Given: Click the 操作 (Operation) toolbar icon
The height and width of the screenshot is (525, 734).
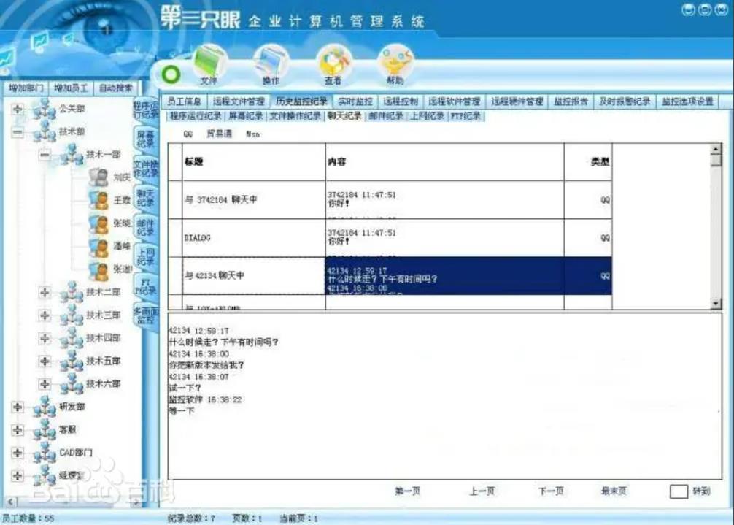Looking at the screenshot, I should click(270, 61).
